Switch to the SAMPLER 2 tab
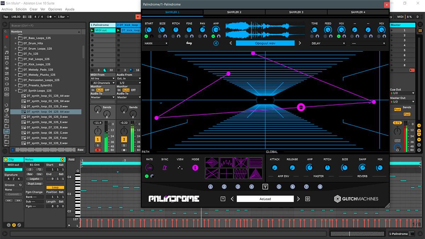This screenshot has width=425, height=239. pos(234,12)
